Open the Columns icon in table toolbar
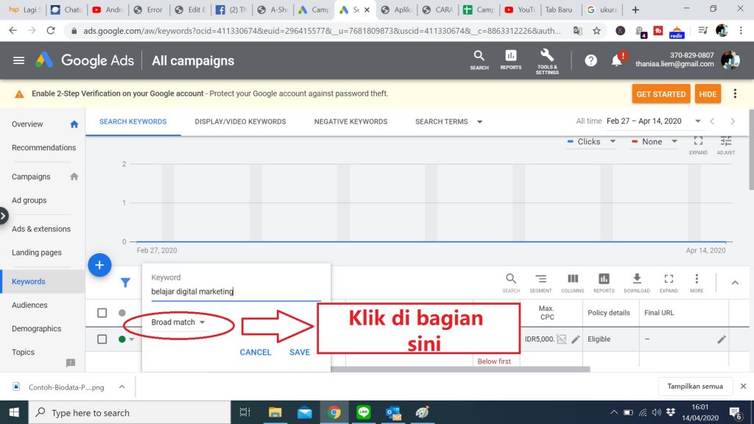The height and width of the screenshot is (424, 754). coord(573,282)
